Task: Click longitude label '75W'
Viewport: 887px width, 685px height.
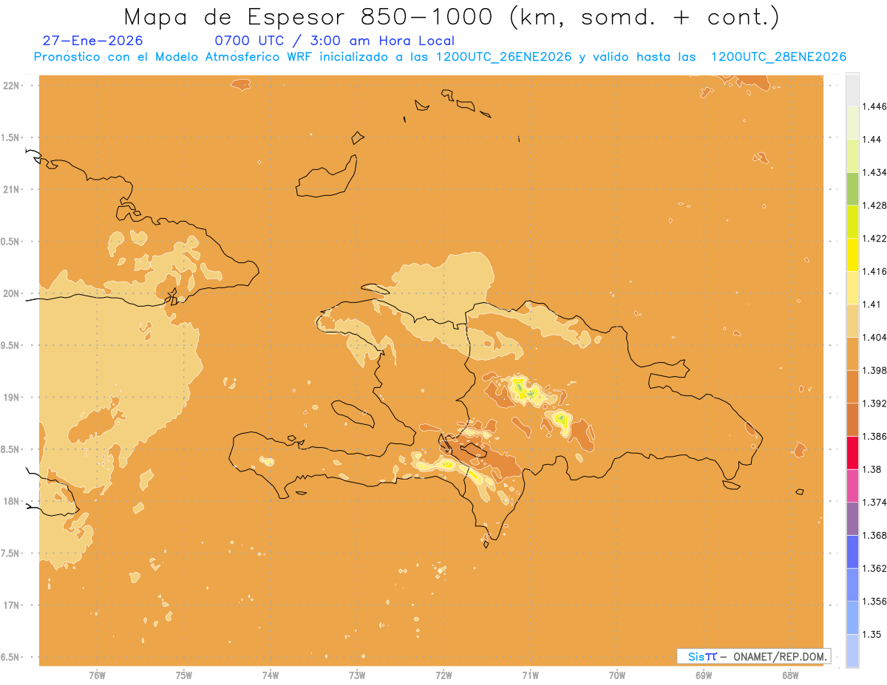Action: [x=184, y=675]
